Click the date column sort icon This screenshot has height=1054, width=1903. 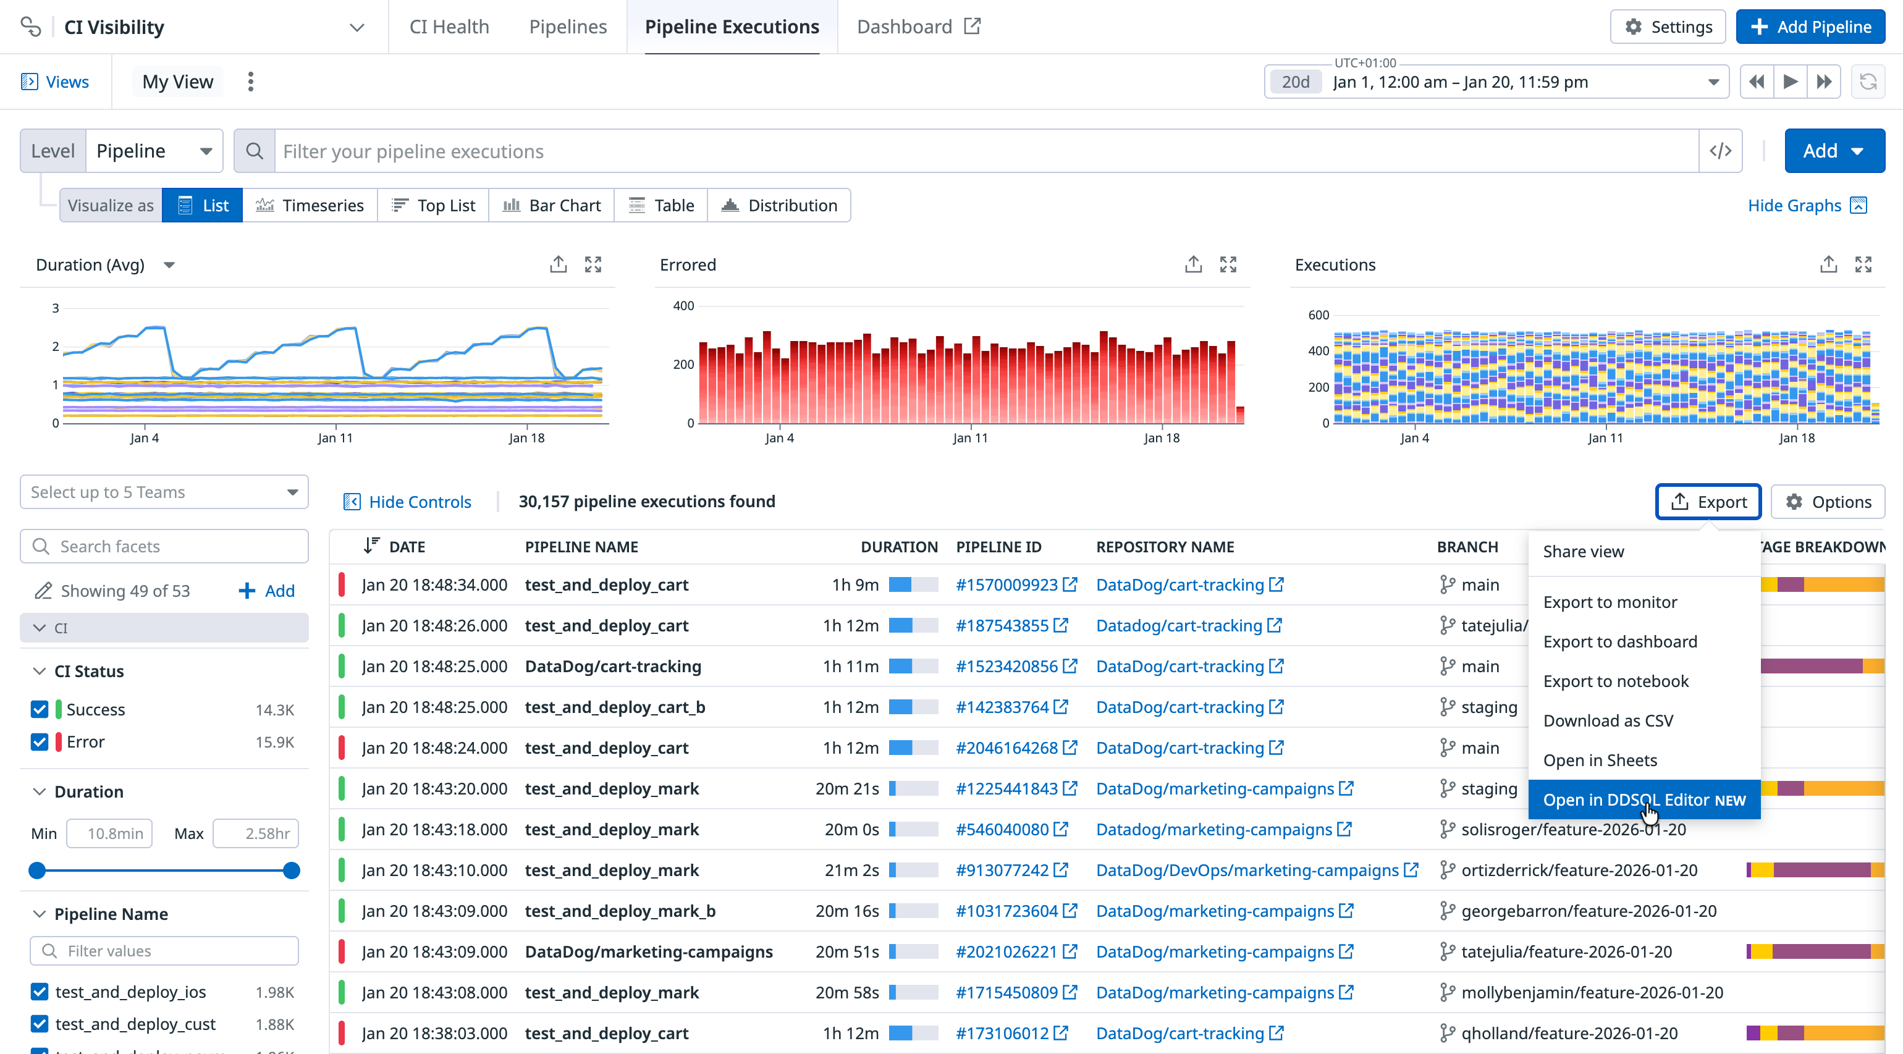371,546
